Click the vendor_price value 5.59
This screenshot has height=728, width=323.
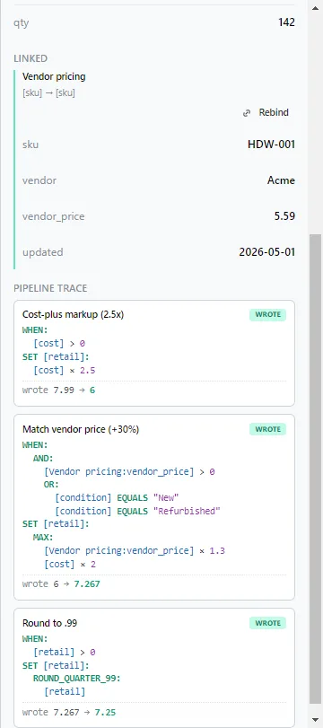click(x=284, y=216)
